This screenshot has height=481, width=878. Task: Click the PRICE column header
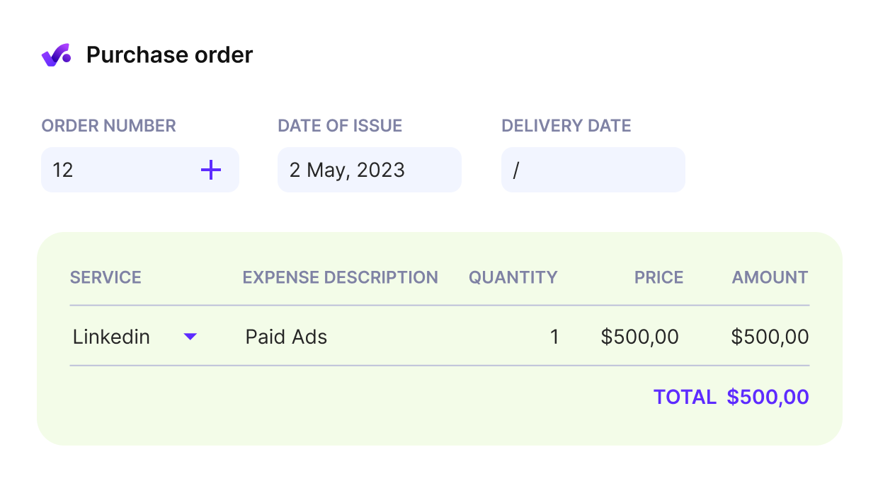(658, 277)
